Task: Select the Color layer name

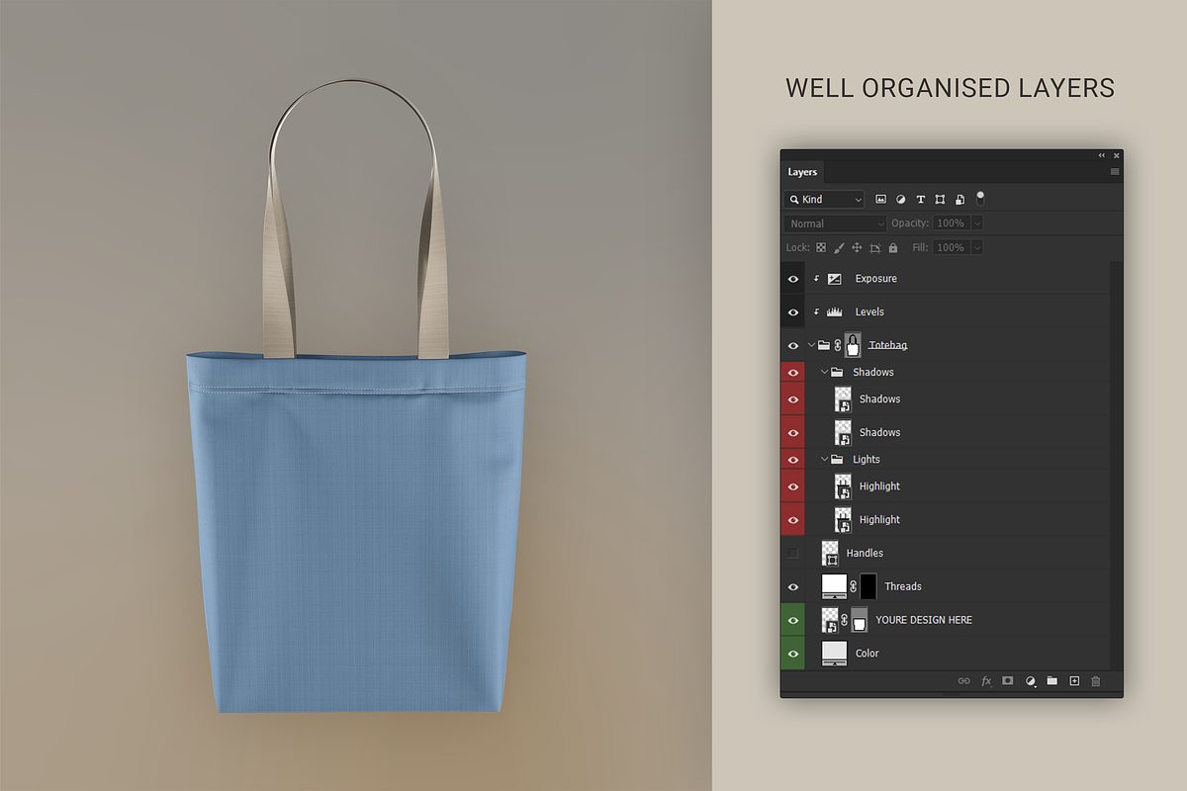Action: pyautogui.click(x=867, y=654)
